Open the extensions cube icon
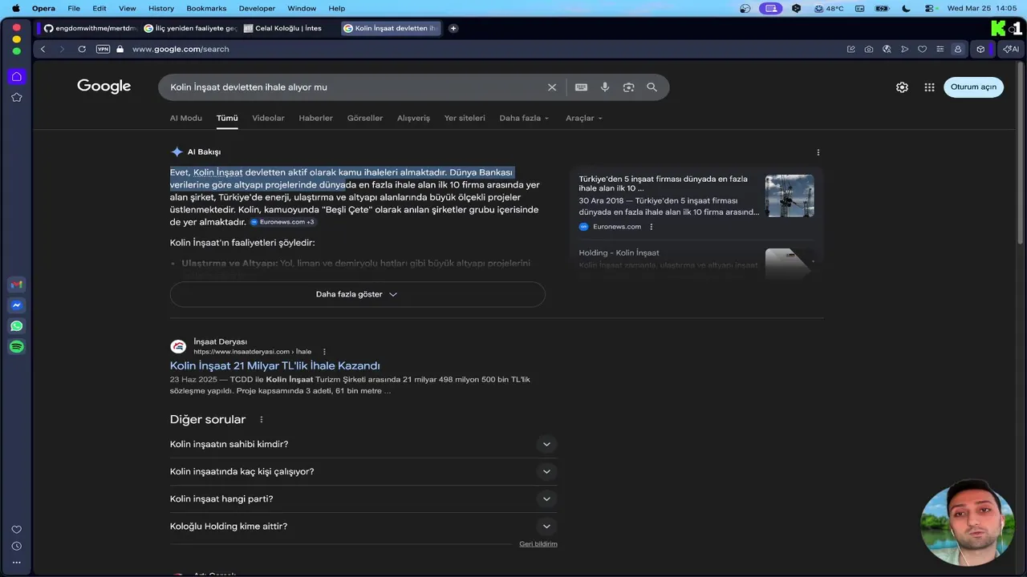 (x=980, y=49)
